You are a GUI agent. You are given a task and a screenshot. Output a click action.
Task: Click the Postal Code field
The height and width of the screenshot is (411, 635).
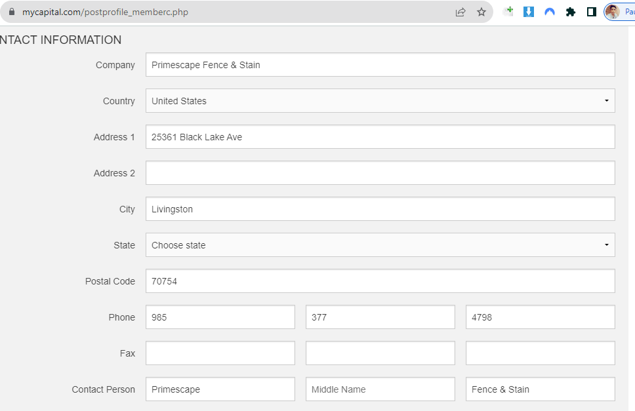click(380, 281)
